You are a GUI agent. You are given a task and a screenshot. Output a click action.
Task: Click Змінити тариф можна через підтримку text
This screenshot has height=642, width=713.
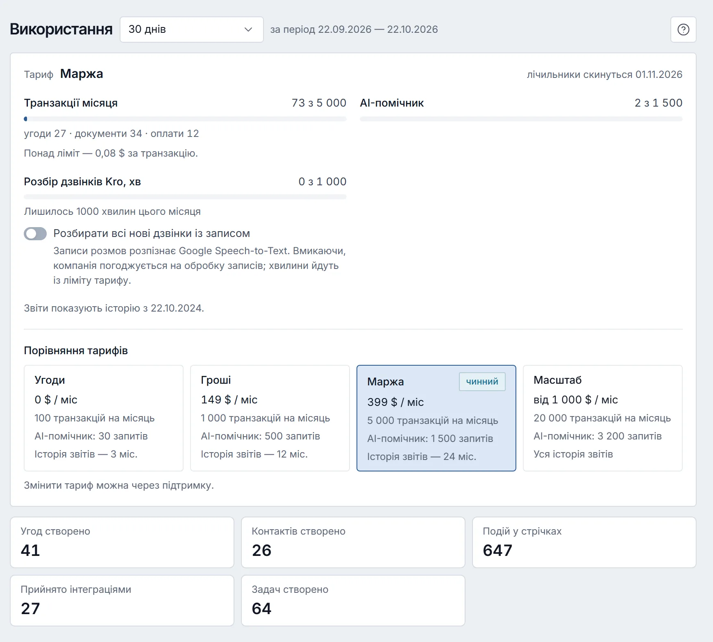[119, 485]
